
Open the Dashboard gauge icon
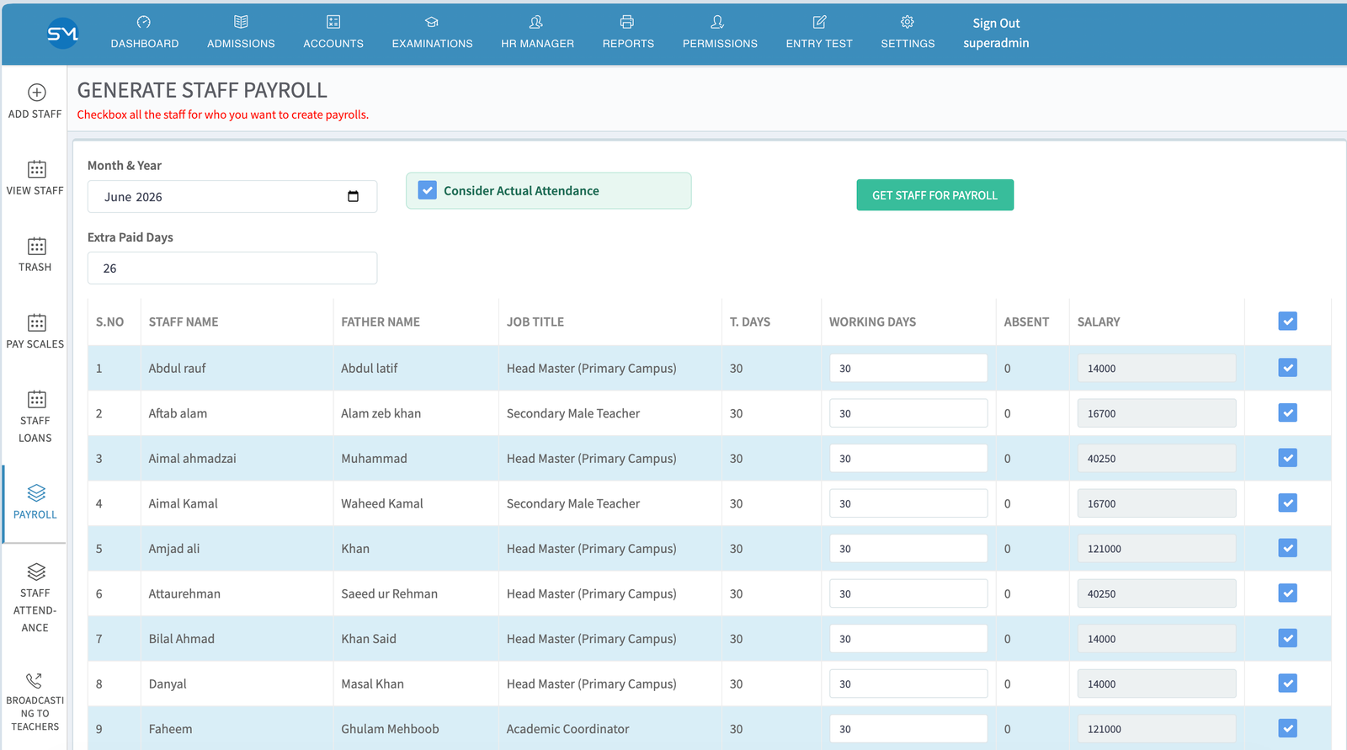tap(144, 22)
